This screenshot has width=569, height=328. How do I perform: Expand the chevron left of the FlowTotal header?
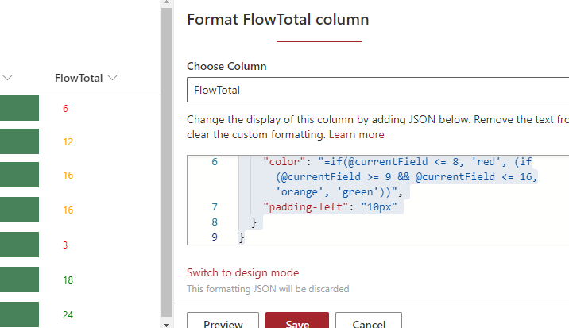pos(8,78)
